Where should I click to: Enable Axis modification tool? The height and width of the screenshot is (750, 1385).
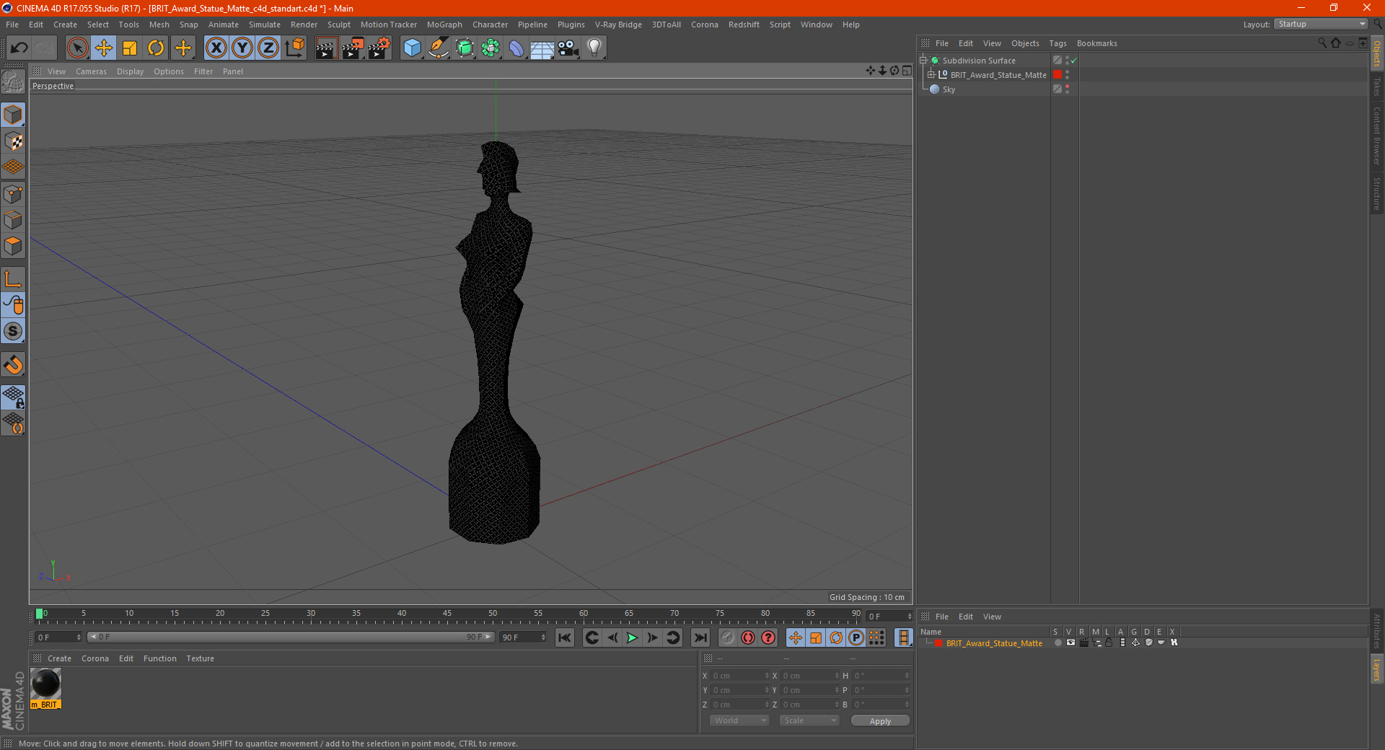(13, 279)
